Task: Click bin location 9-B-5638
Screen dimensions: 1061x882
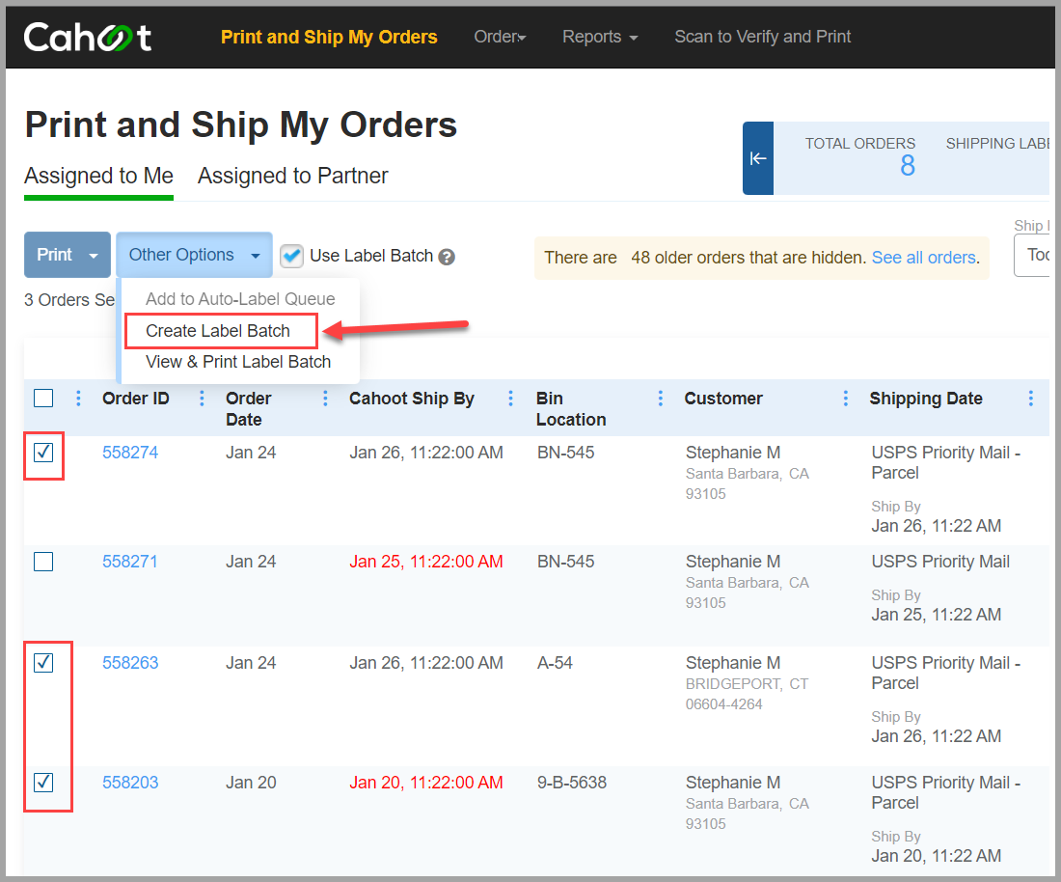Action: tap(571, 782)
